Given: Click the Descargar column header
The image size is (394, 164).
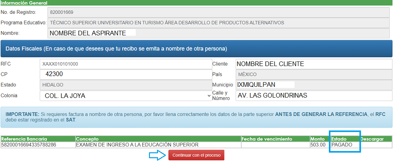Looking at the screenshot, I should point(376,139).
